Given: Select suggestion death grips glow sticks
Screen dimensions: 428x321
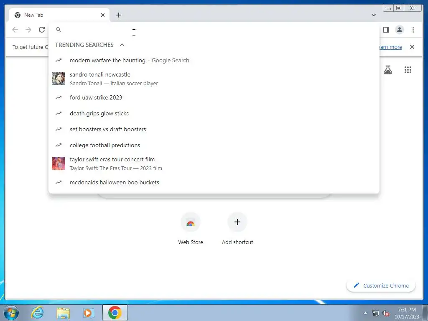Looking at the screenshot, I should pyautogui.click(x=214, y=113).
